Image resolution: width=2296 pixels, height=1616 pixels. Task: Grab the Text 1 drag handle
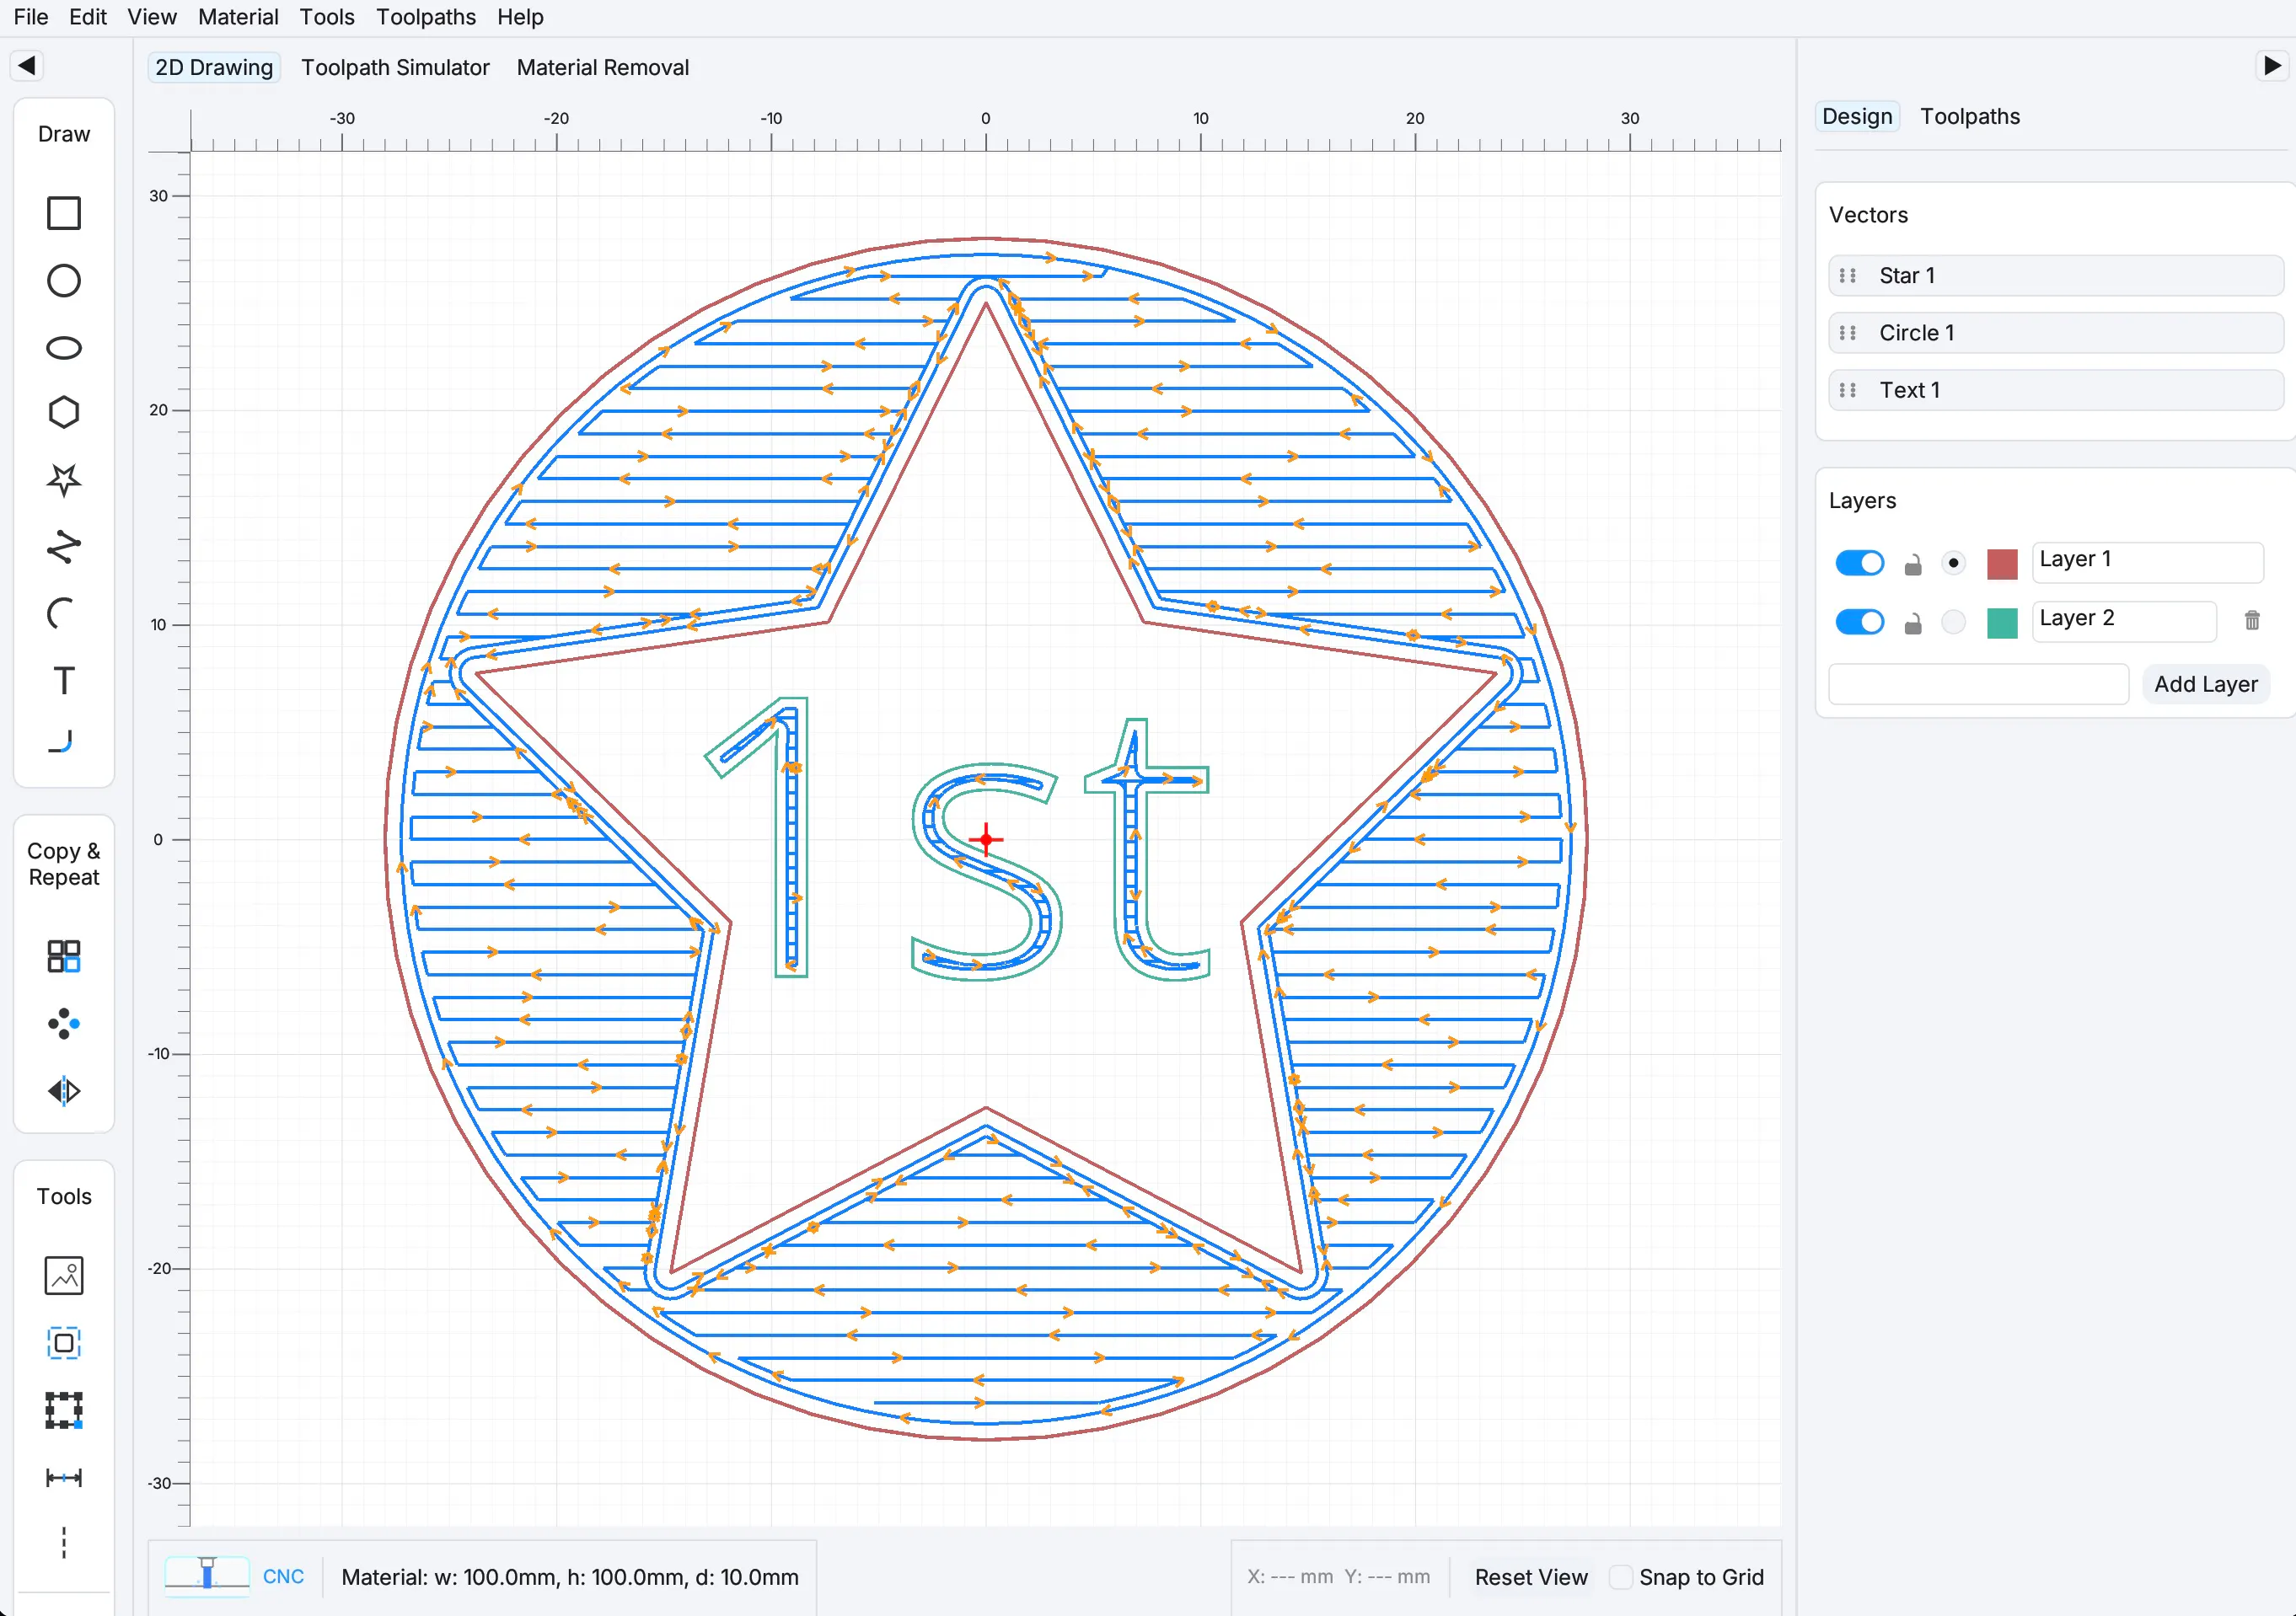[1848, 390]
